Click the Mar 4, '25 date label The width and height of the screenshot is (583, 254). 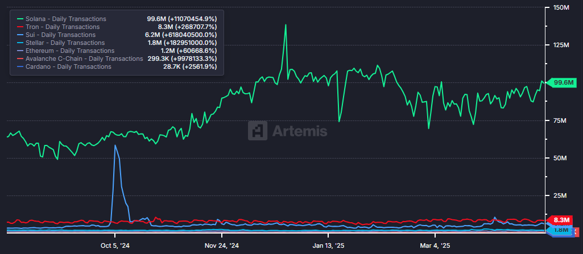click(x=435, y=246)
